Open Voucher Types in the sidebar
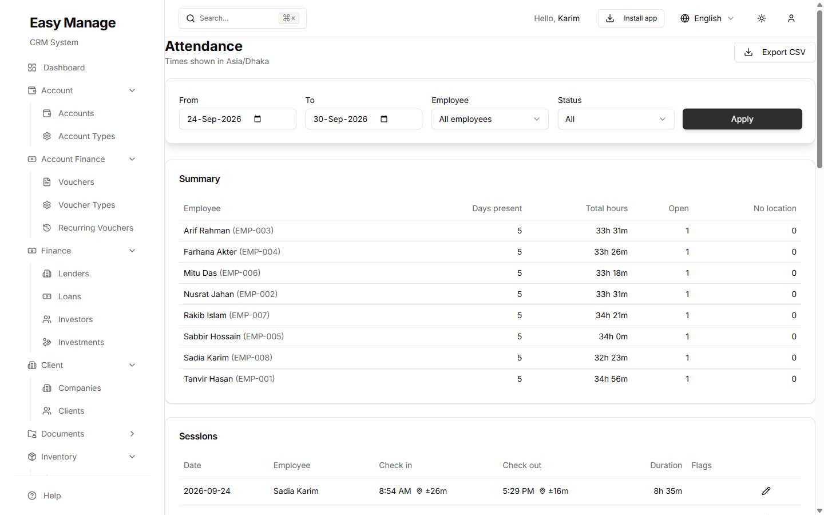 tap(86, 205)
